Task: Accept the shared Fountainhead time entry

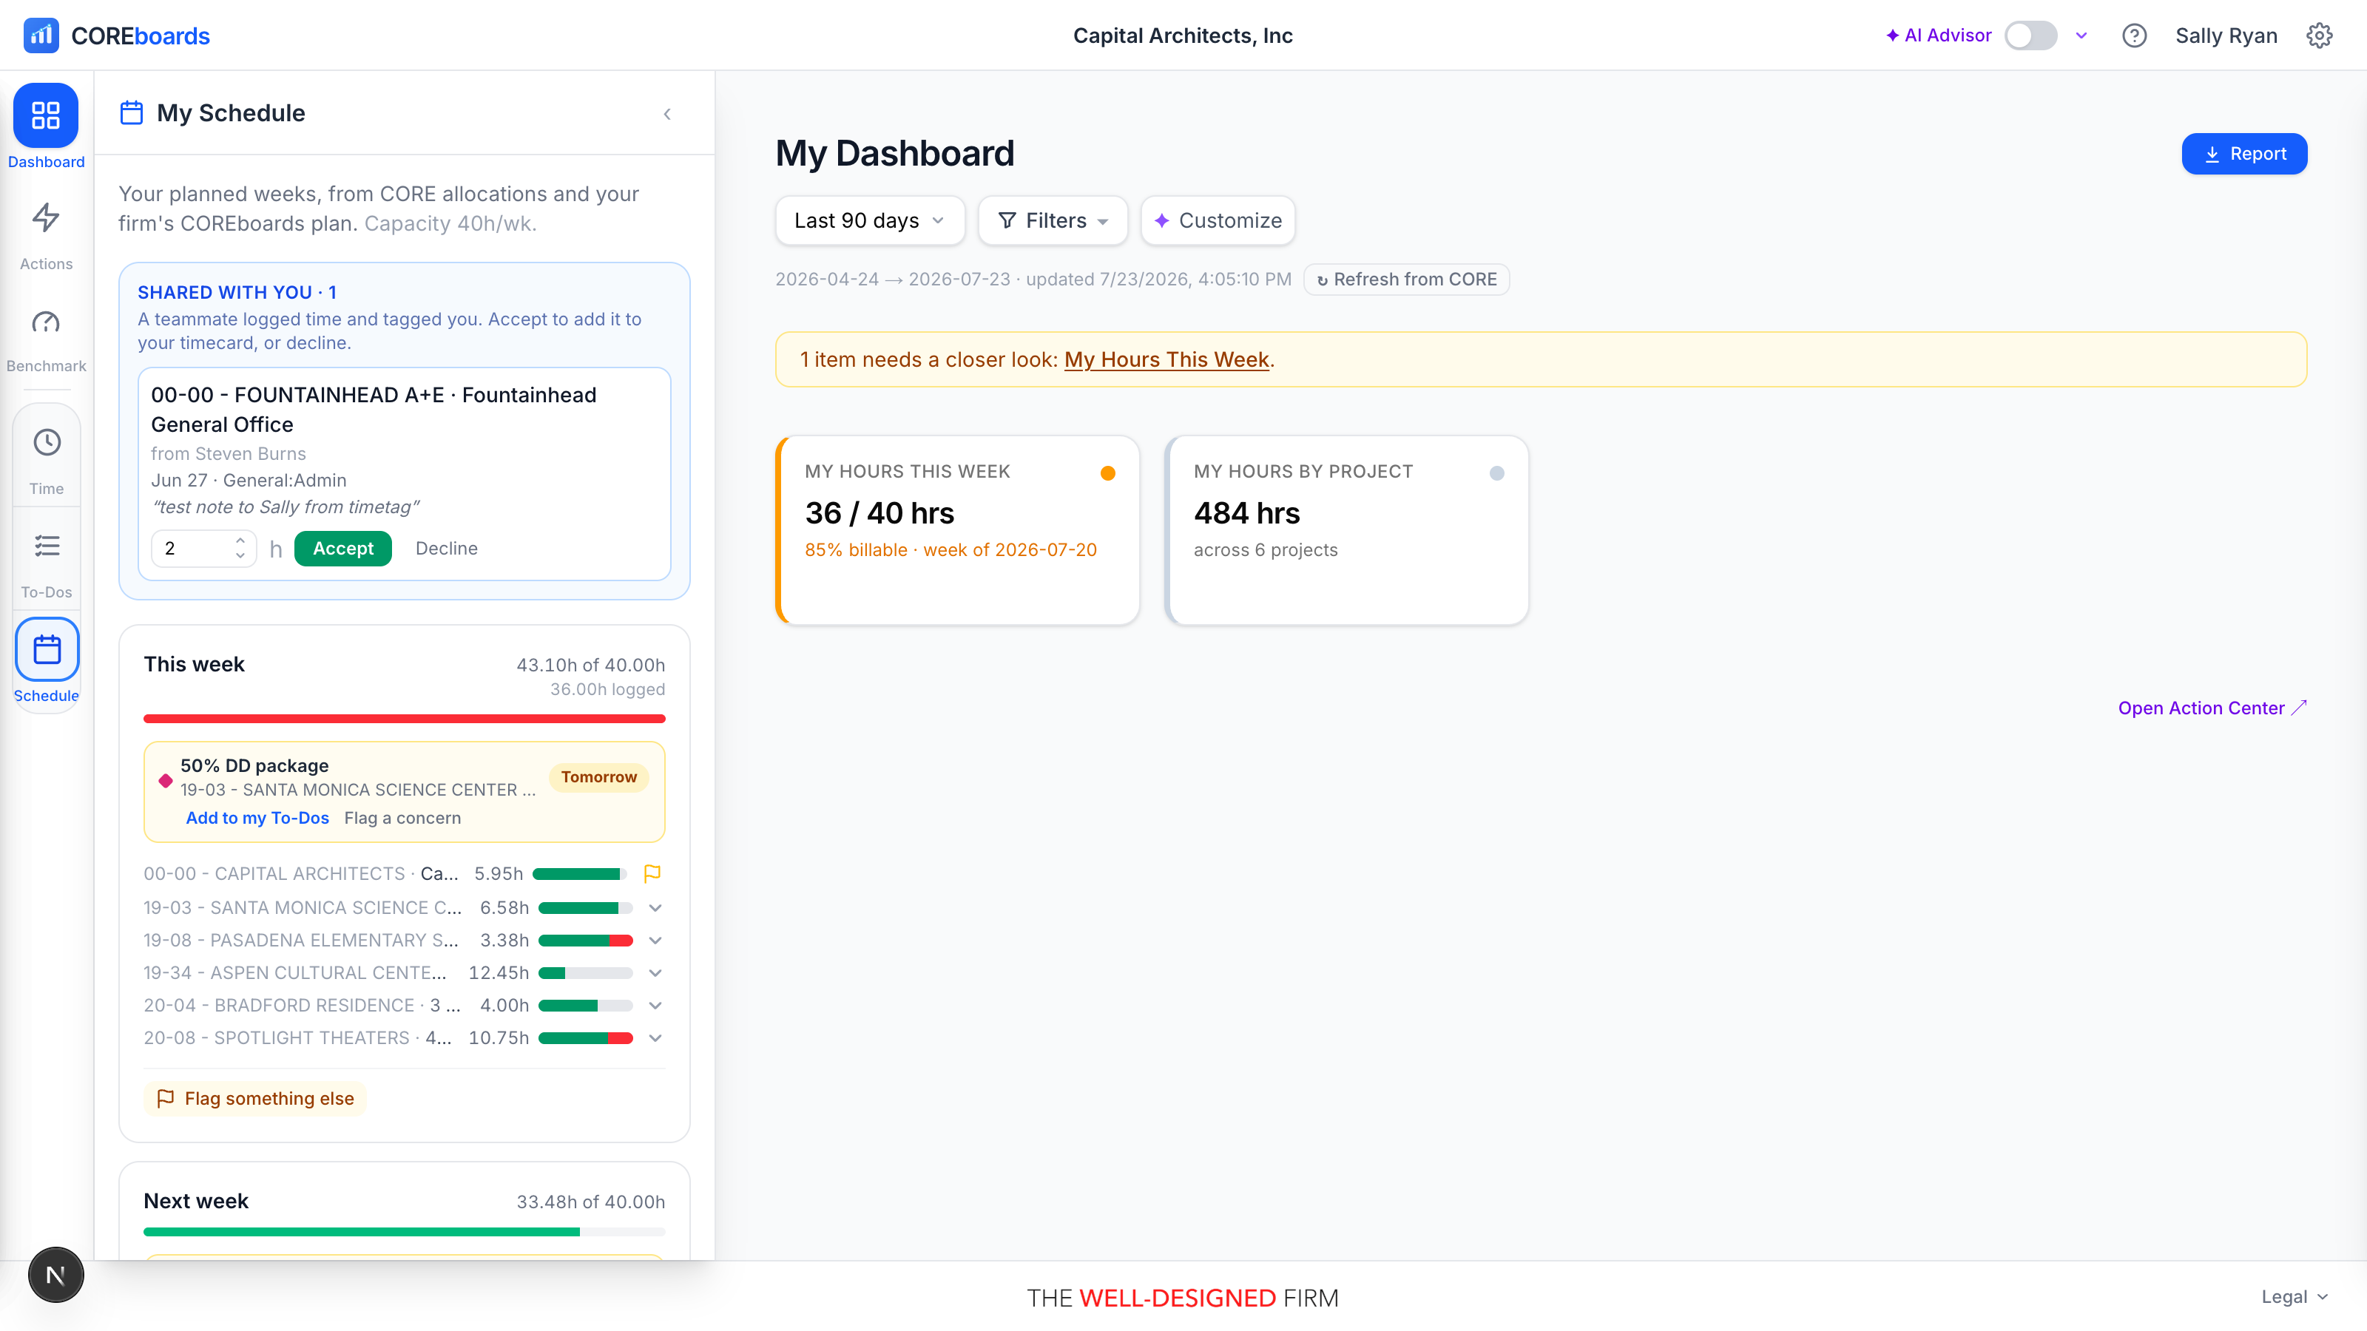Action: point(342,549)
